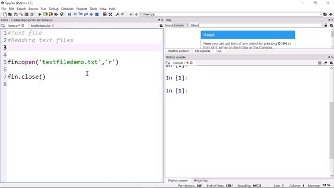Close the temp.py tab
This screenshot has width=334, height=188.
point(23,26)
